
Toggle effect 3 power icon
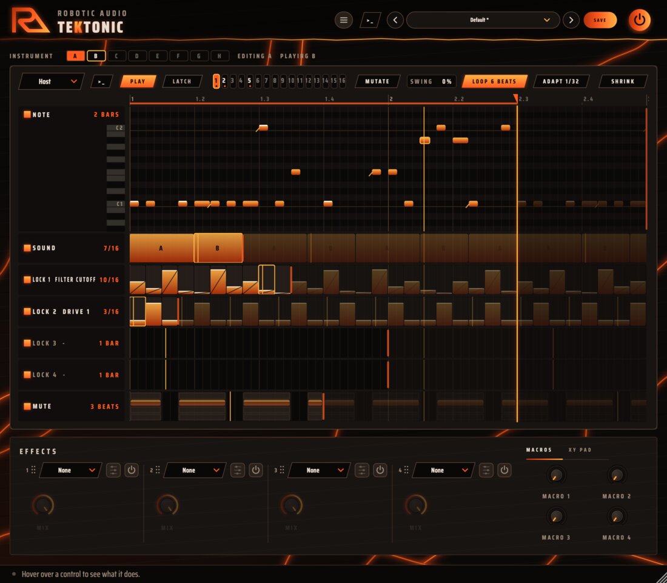tap(380, 470)
